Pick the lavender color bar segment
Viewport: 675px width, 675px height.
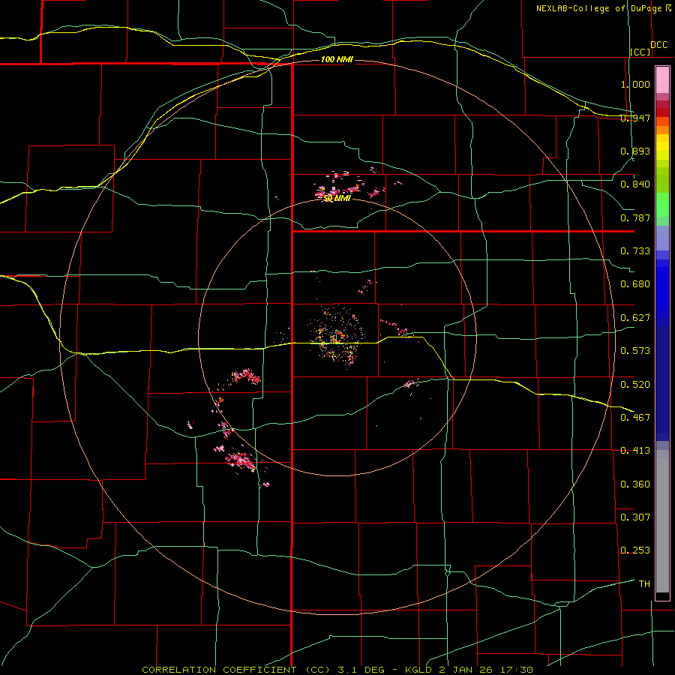[662, 238]
